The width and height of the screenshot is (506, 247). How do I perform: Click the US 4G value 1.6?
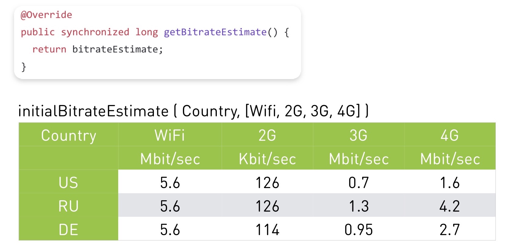pos(450,183)
